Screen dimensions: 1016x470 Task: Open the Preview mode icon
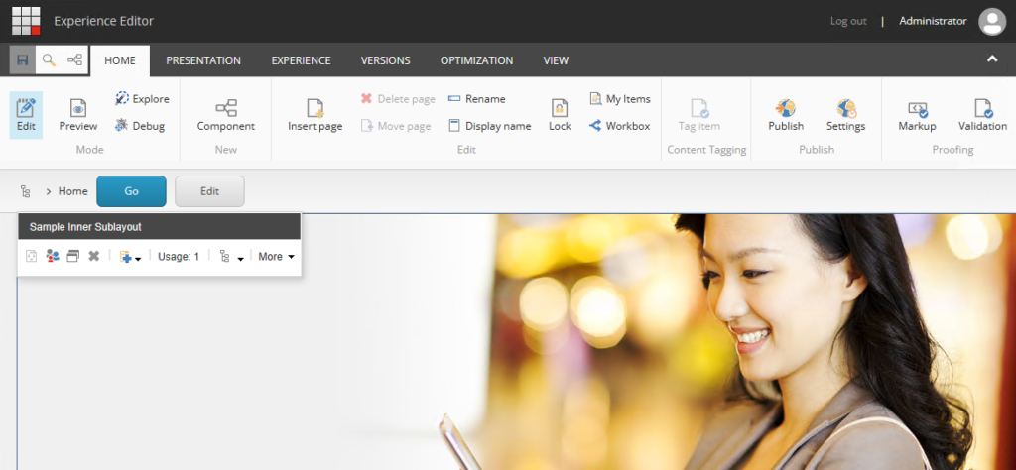tap(77, 108)
